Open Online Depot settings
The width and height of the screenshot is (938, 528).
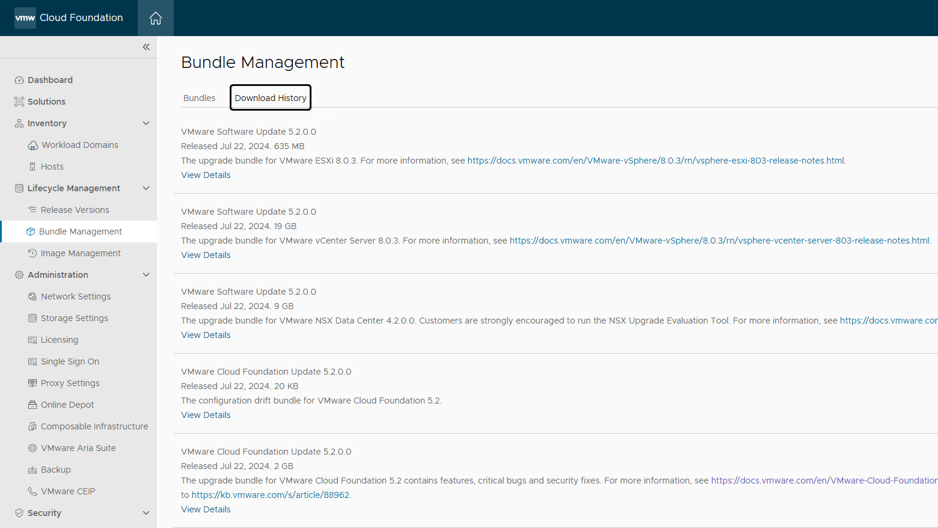click(x=67, y=405)
